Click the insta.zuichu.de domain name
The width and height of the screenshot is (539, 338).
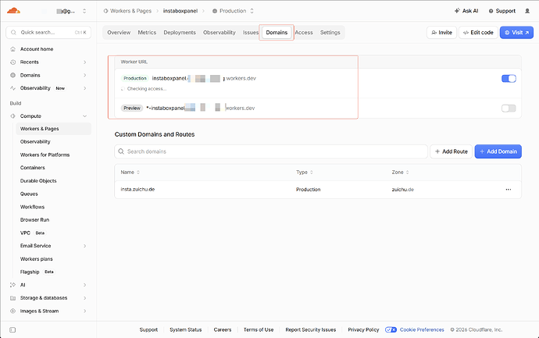tap(137, 189)
